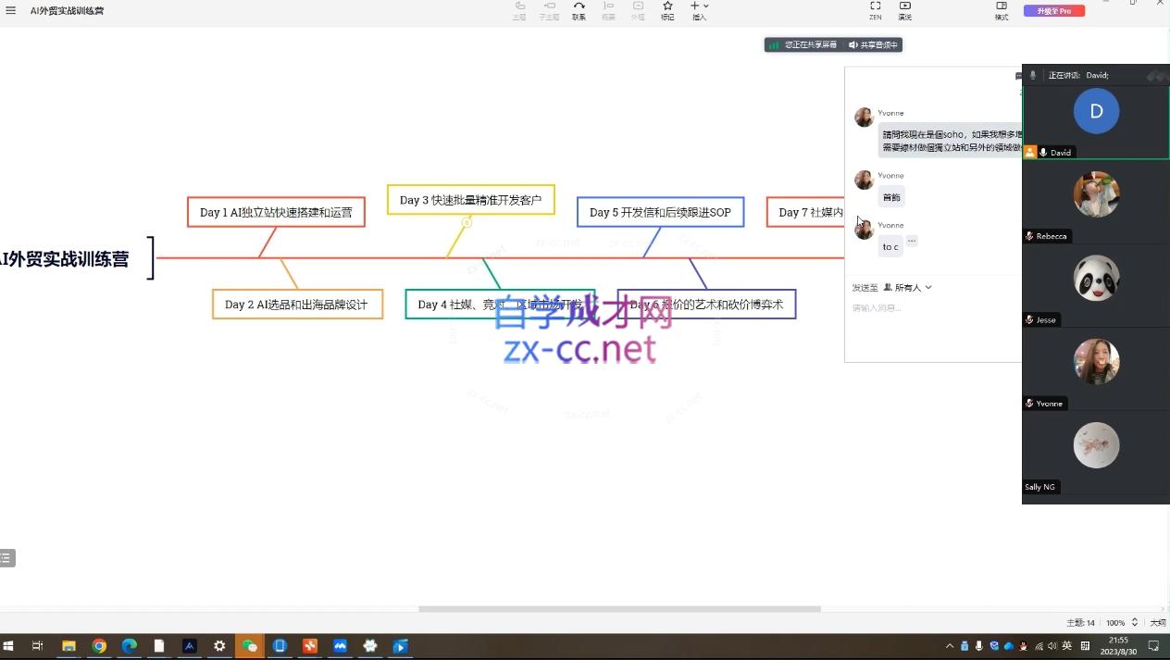Screen dimensions: 1170x660
Task: Open the Settings gear on the taskbar
Action: pos(219,646)
